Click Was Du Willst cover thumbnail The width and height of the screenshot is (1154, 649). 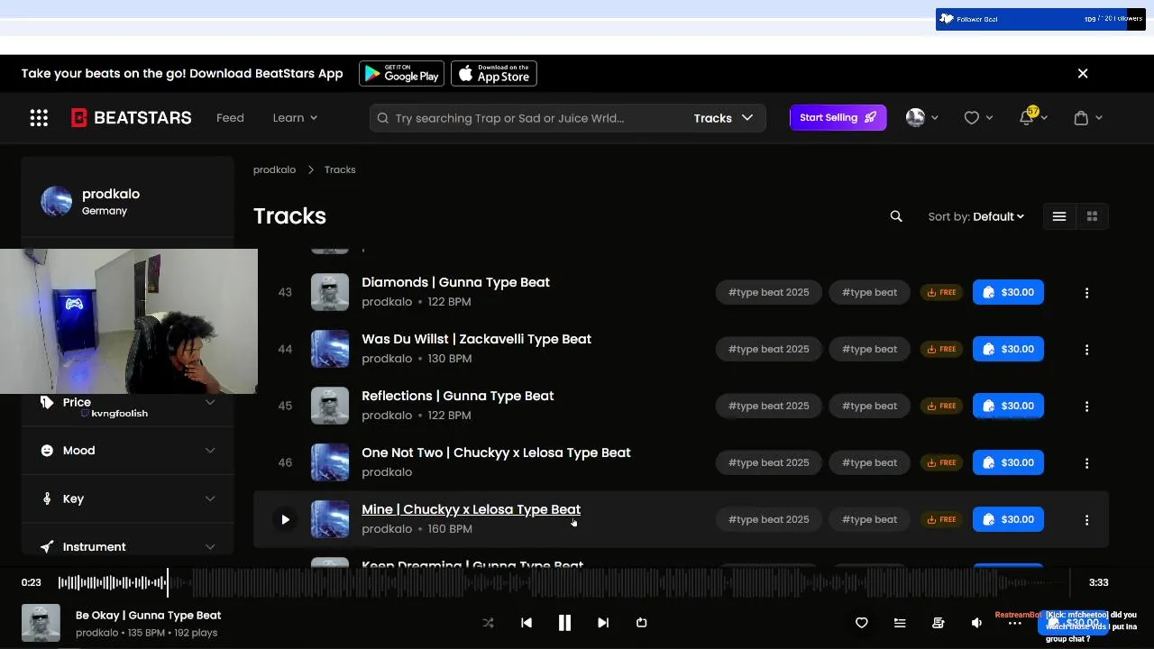click(x=330, y=349)
